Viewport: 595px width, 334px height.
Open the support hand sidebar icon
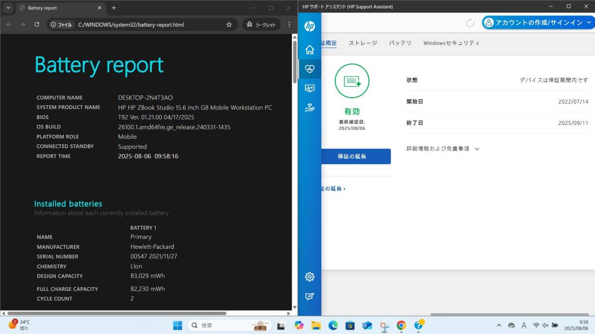[x=309, y=108]
